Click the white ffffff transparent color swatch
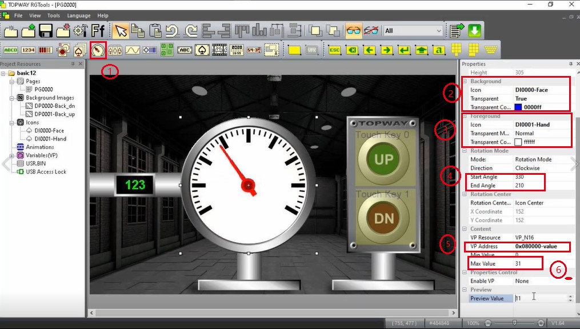 pos(518,142)
